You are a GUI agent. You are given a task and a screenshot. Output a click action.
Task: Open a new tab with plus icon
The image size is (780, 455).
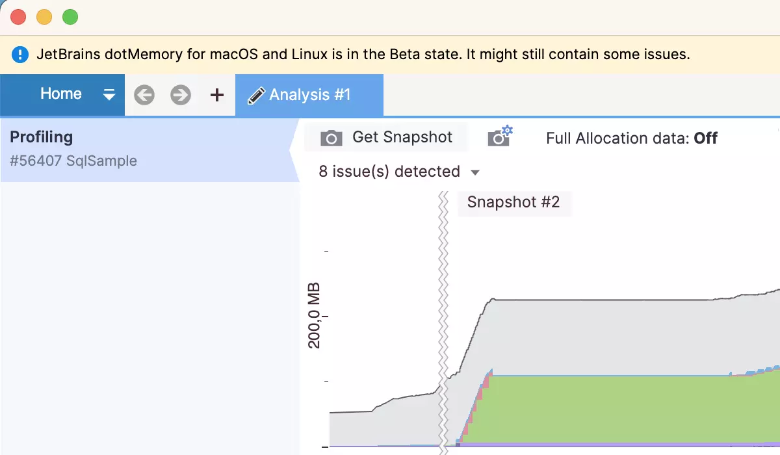coord(217,96)
